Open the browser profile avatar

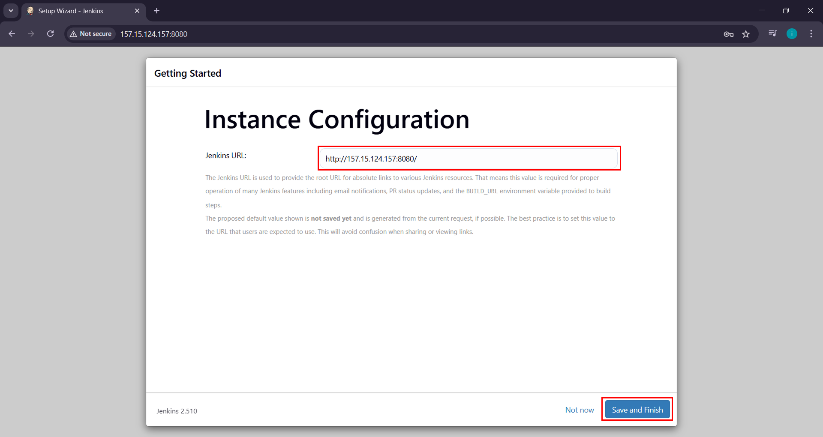coord(792,34)
